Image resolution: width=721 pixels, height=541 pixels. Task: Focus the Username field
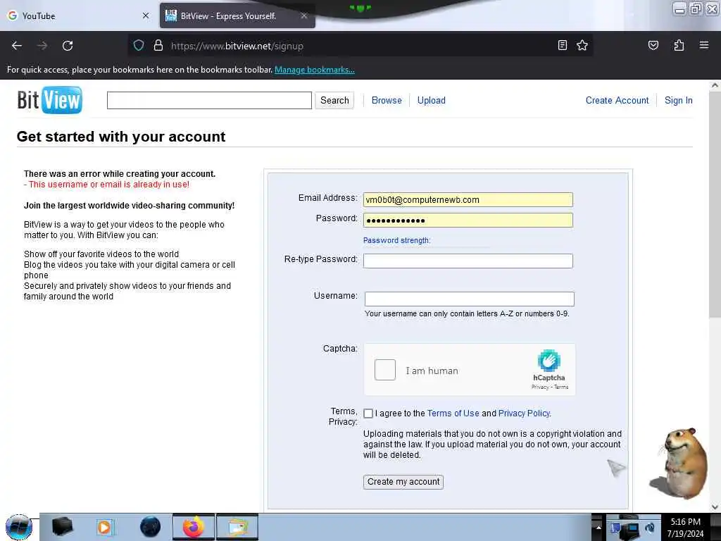tap(469, 299)
